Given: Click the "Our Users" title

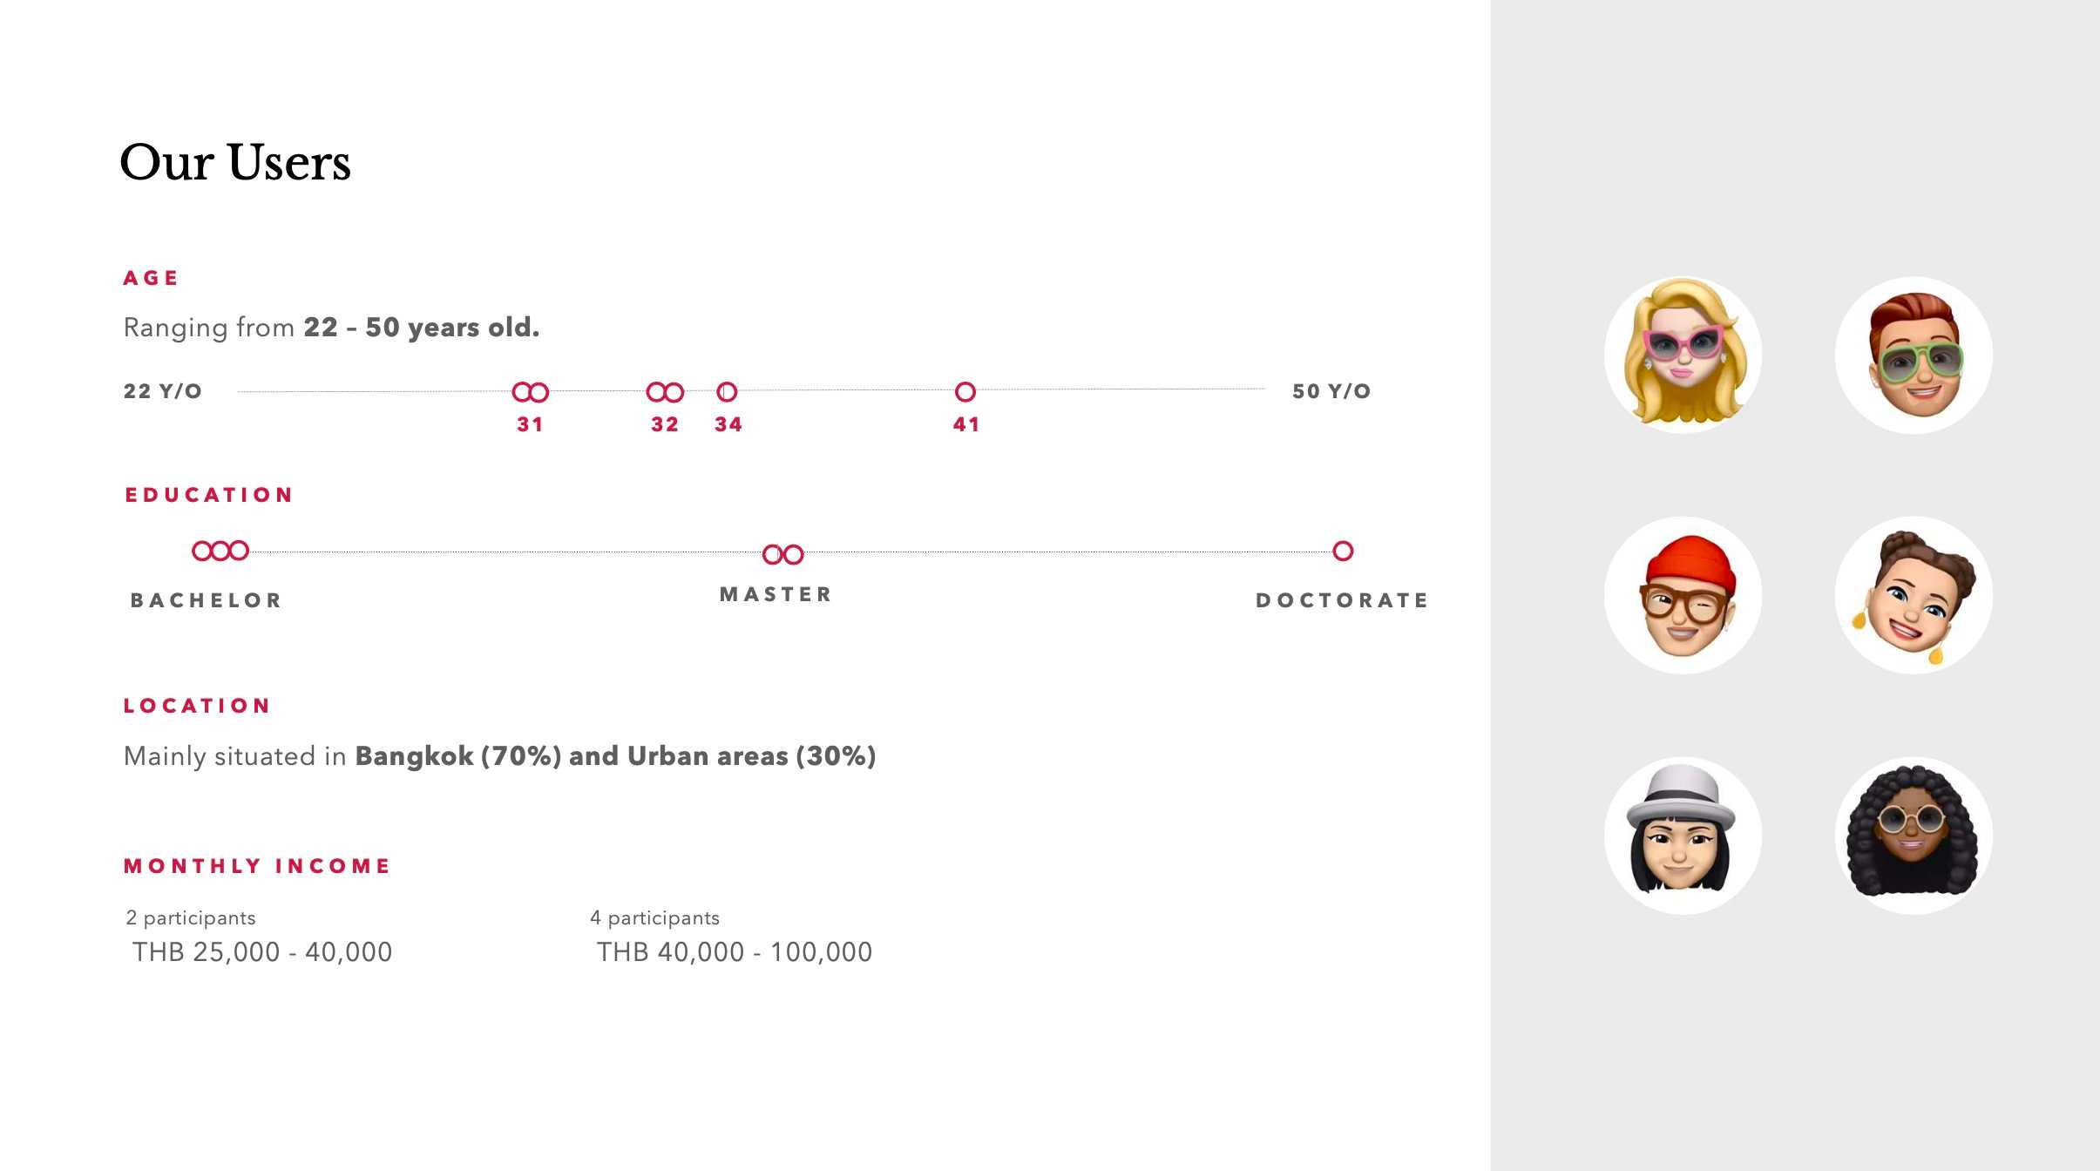Looking at the screenshot, I should 235,162.
